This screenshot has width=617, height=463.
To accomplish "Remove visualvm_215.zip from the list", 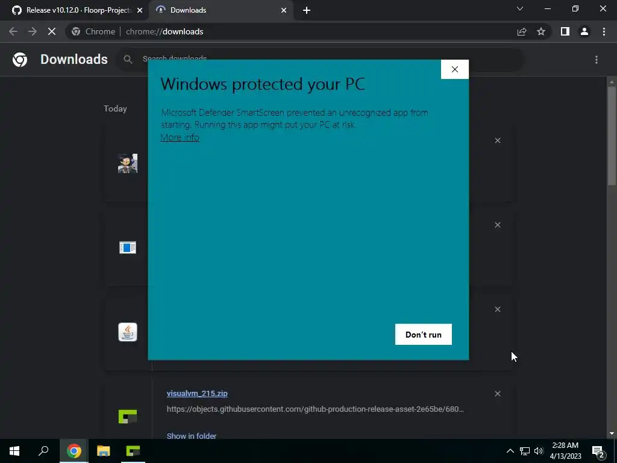I will pos(497,394).
